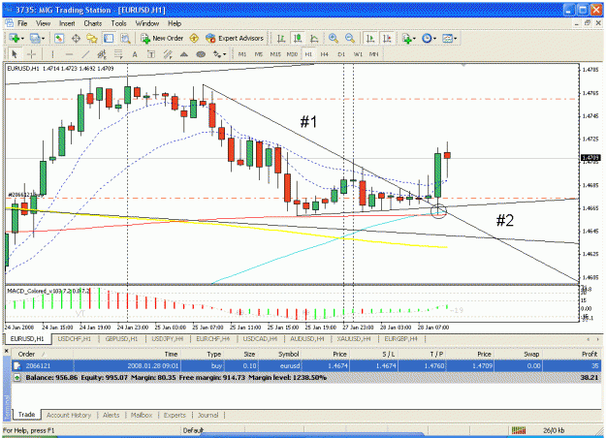Switch chart to line chart mode
This screenshot has height=438, width=606.
(314, 38)
